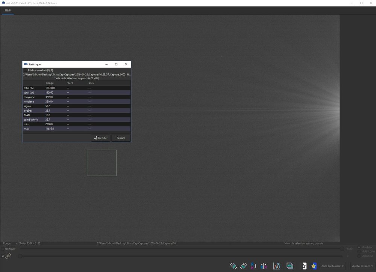Click rotate image counter-clockwise icon

tap(233, 266)
